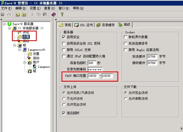The height and width of the screenshot is (132, 183).
Task: Open the 设置(S) menu
Action: click(35, 8)
